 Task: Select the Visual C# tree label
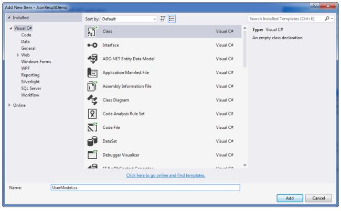coord(23,28)
